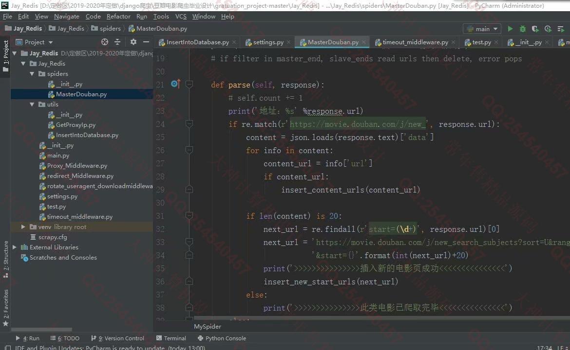Open the Python Console tool window
This screenshot has width=570, height=350.
click(222, 338)
